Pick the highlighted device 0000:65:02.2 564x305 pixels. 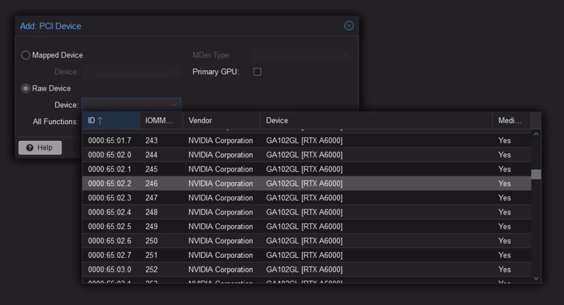pyautogui.click(x=110, y=184)
